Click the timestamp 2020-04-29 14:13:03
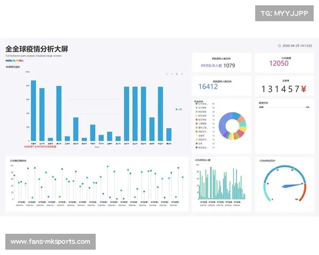The image size is (319, 255). point(297,46)
